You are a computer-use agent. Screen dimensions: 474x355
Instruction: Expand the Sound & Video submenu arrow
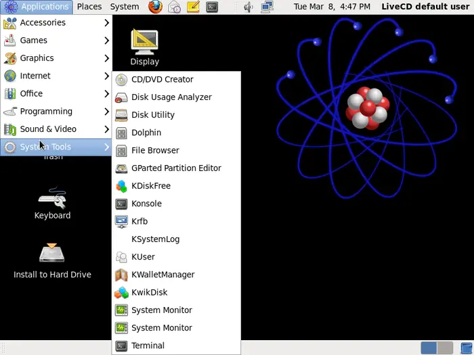pos(106,129)
